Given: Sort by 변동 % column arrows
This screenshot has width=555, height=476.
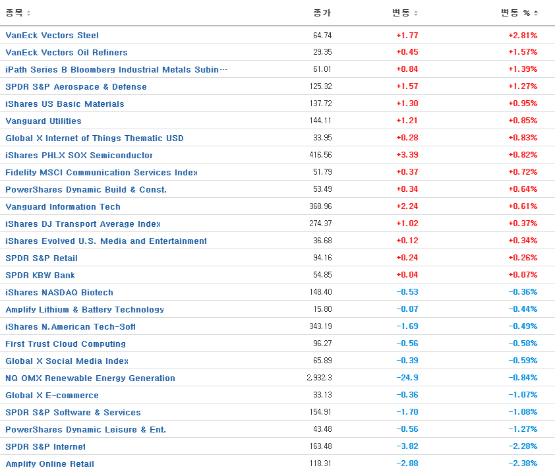Looking at the screenshot, I should (x=536, y=13).
